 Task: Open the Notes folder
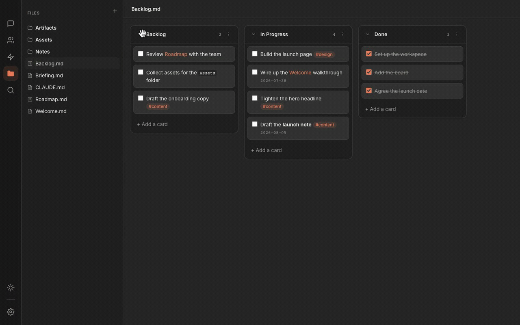click(x=72, y=52)
